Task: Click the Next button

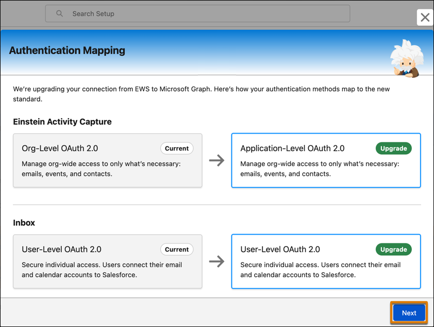Action: click(409, 313)
